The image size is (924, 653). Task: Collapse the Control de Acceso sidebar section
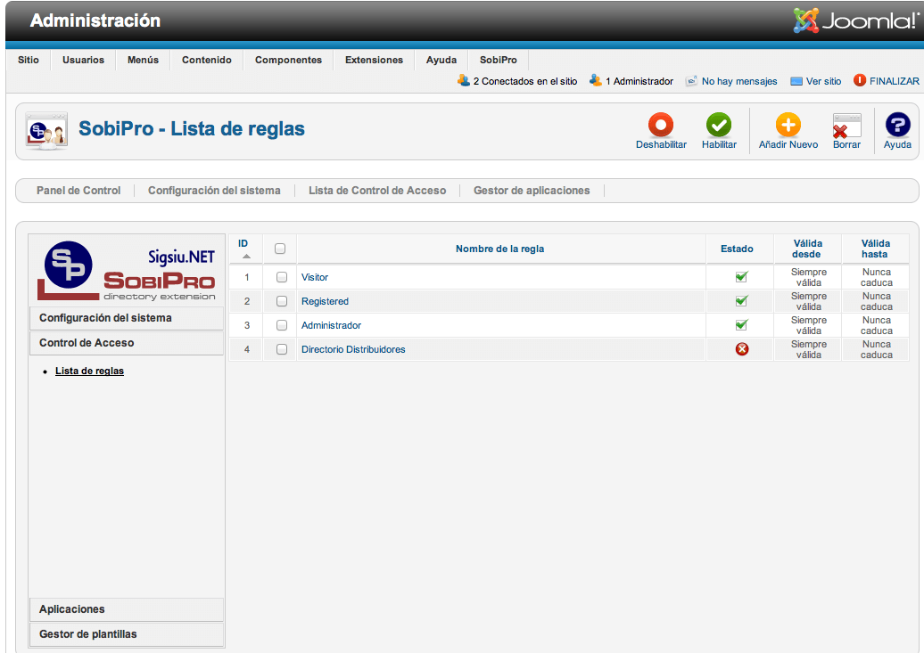click(x=126, y=343)
